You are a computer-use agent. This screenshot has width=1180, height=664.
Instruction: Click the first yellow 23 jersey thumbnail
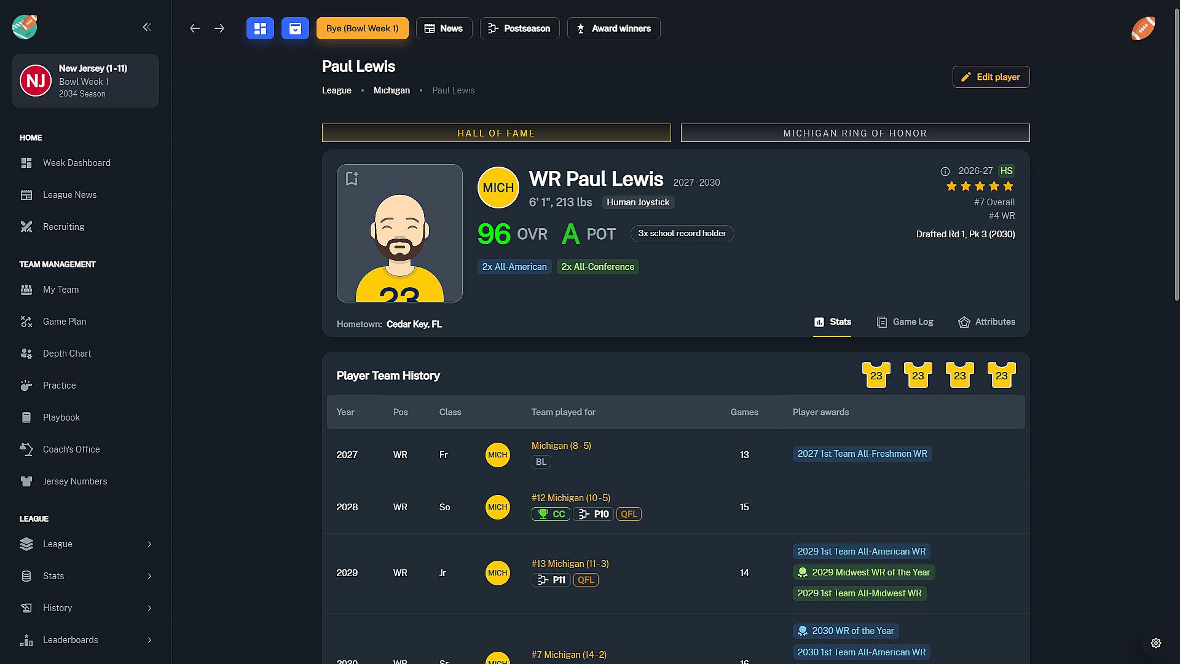click(876, 375)
